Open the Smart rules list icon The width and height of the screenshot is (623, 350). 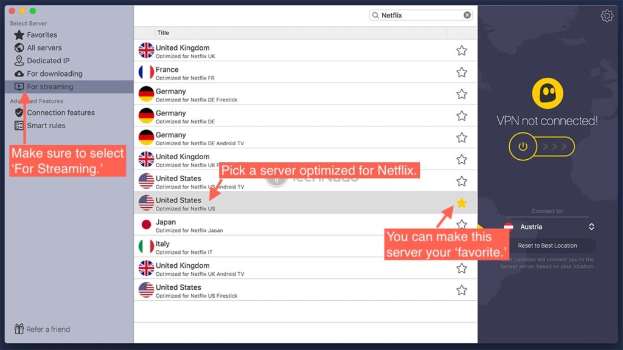[19, 126]
